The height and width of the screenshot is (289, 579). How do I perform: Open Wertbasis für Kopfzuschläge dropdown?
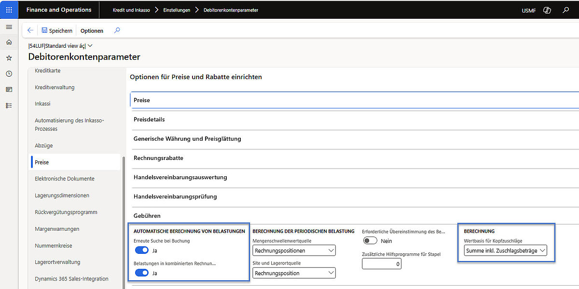click(x=506, y=250)
